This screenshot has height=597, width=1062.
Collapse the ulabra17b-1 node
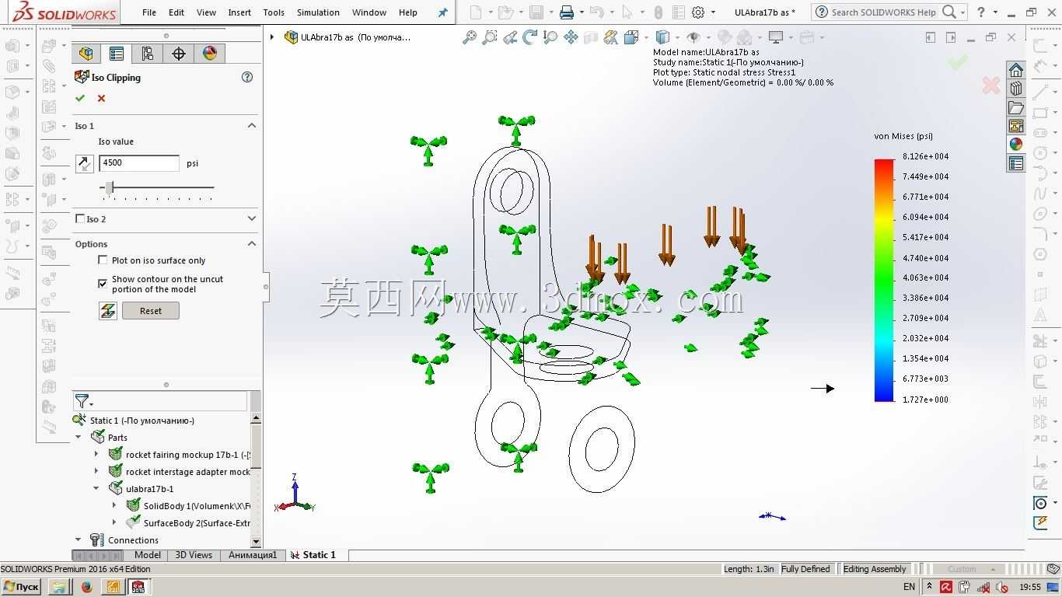[96, 488]
